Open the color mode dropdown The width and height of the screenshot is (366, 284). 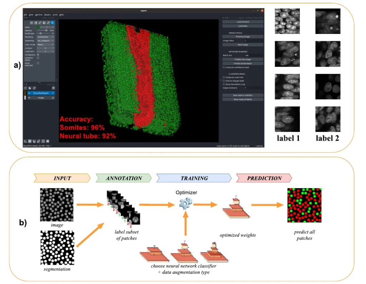coord(45,44)
